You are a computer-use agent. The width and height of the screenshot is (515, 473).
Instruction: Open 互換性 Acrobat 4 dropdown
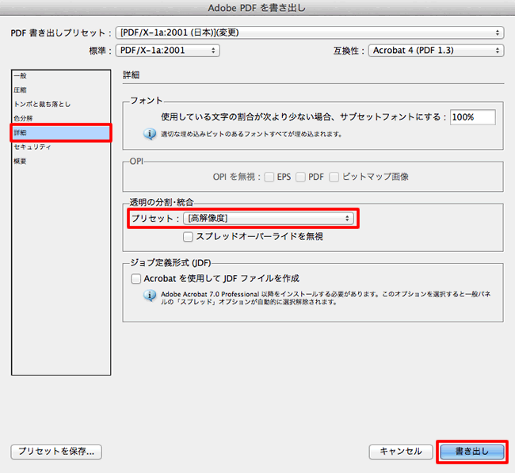(437, 51)
